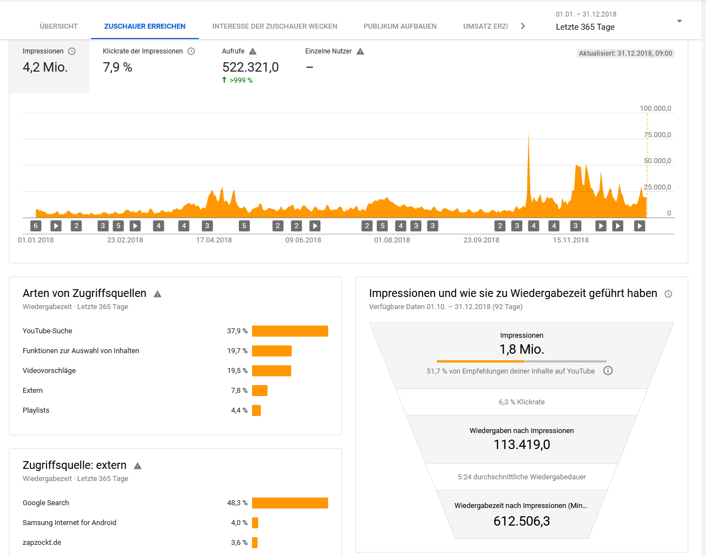Click warning icon next to Arten von Zugriffsquellen
This screenshot has width=706, height=557.
click(157, 294)
